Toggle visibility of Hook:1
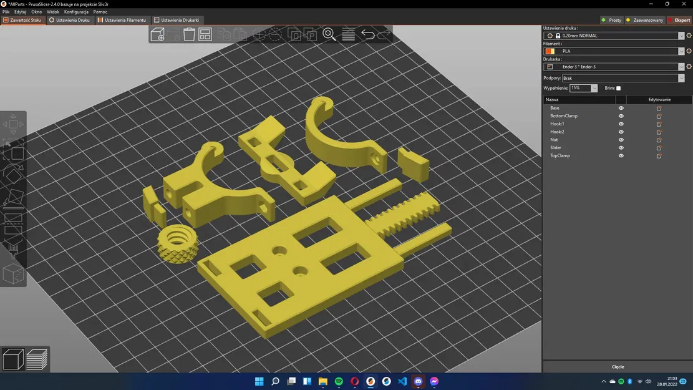693x390 pixels. (x=621, y=124)
